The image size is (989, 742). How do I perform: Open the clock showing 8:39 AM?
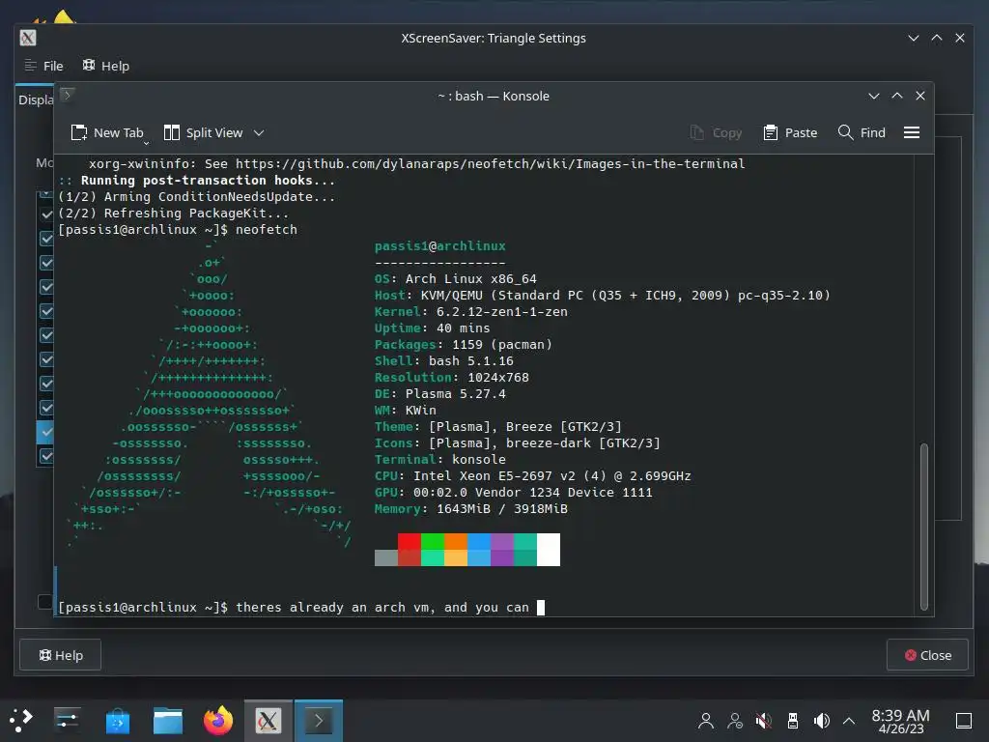tap(901, 721)
